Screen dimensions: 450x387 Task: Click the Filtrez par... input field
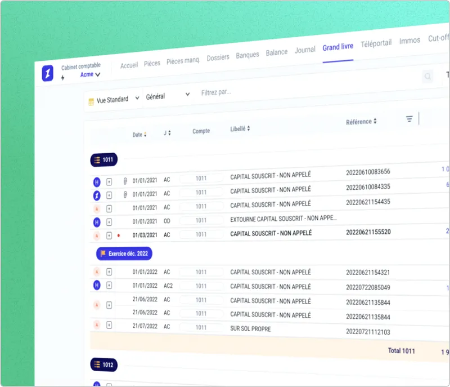click(253, 92)
